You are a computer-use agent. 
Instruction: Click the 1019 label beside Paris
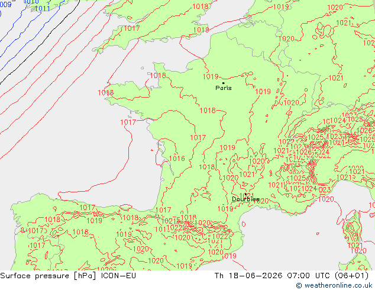tap(211, 77)
